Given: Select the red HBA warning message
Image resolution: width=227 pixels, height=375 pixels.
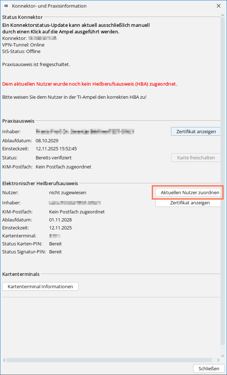Looking at the screenshot, I should (90, 84).
